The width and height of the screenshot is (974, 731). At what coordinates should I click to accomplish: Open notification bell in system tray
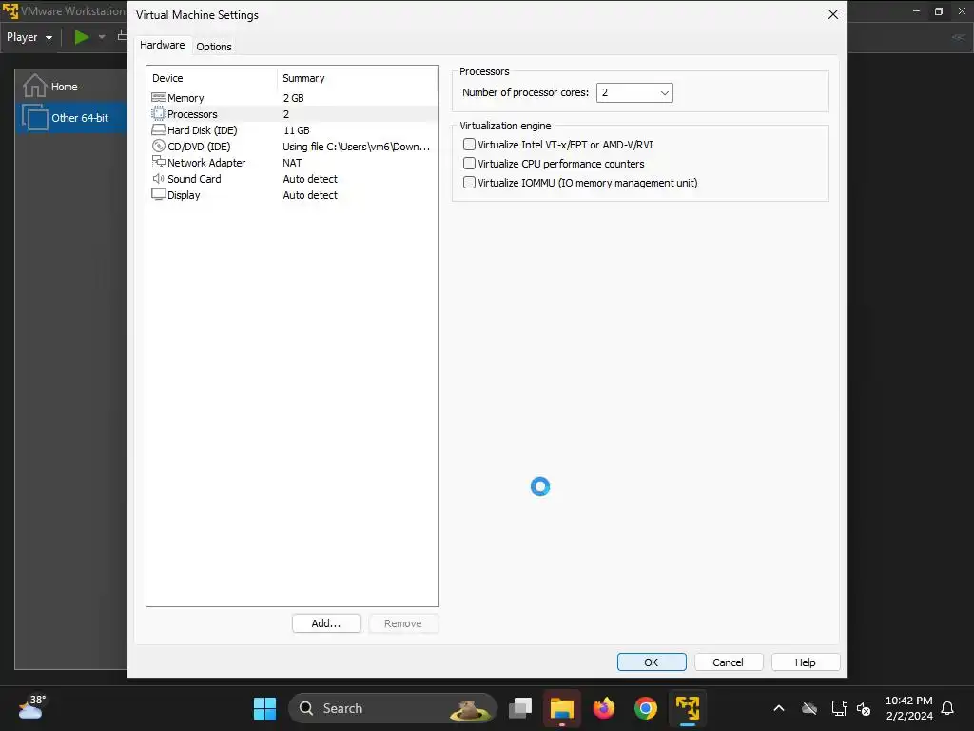coord(948,708)
